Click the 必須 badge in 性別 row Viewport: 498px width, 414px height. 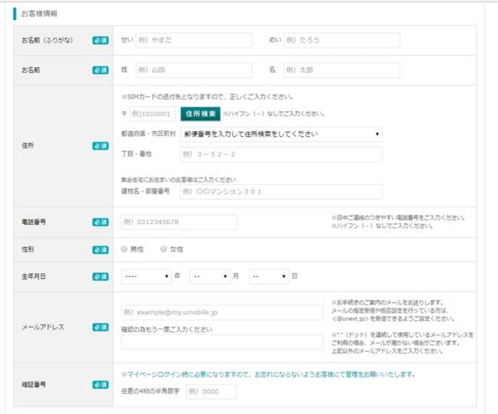click(x=100, y=250)
